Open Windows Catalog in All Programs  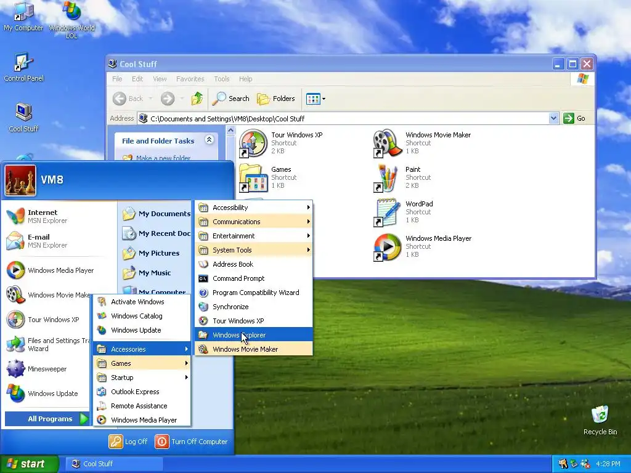[x=142, y=316]
